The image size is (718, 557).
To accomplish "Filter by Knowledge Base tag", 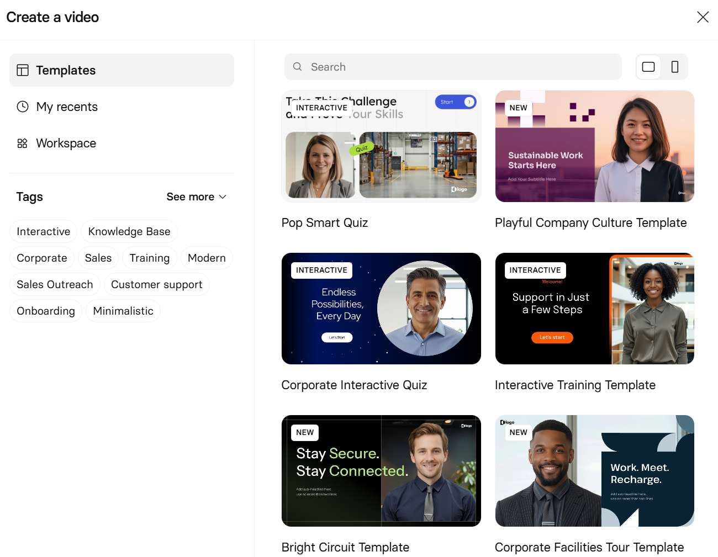I will (129, 231).
